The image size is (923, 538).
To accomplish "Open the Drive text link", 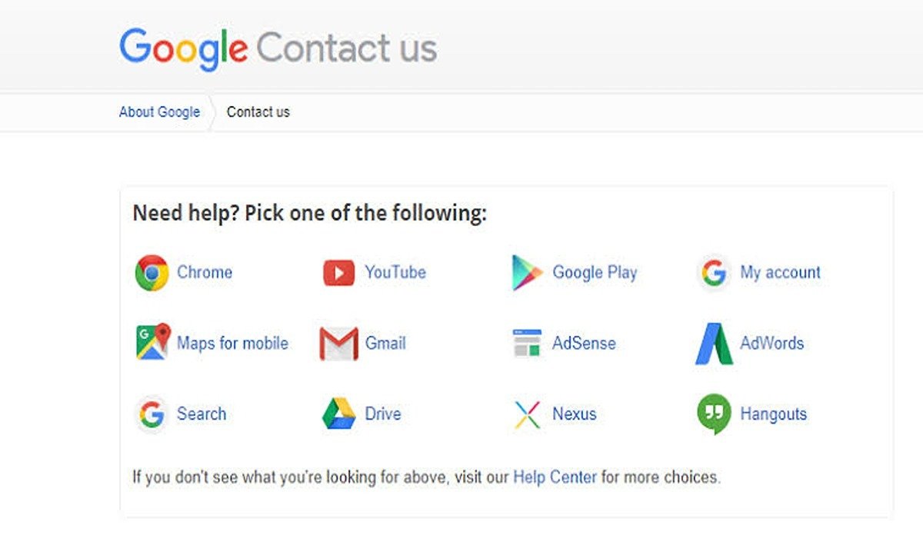I will [383, 413].
